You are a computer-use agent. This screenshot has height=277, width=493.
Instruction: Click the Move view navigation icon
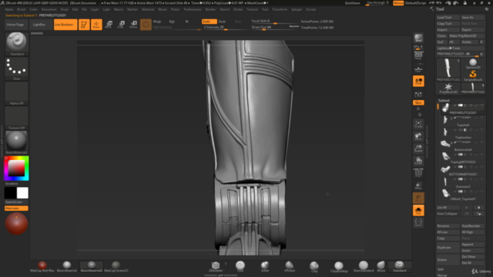point(418,136)
